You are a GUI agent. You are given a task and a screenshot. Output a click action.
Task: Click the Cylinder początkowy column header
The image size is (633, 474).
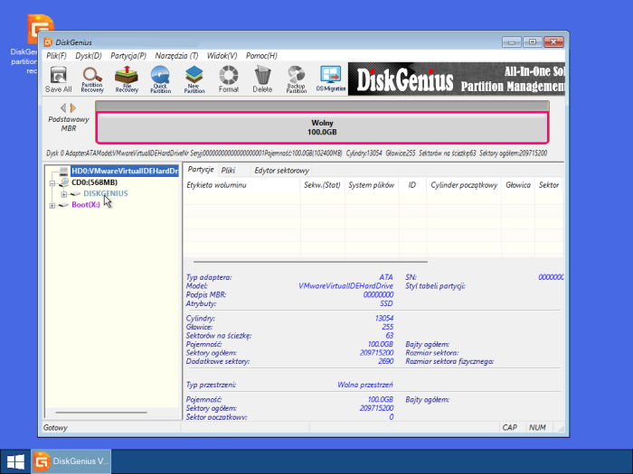[464, 185]
